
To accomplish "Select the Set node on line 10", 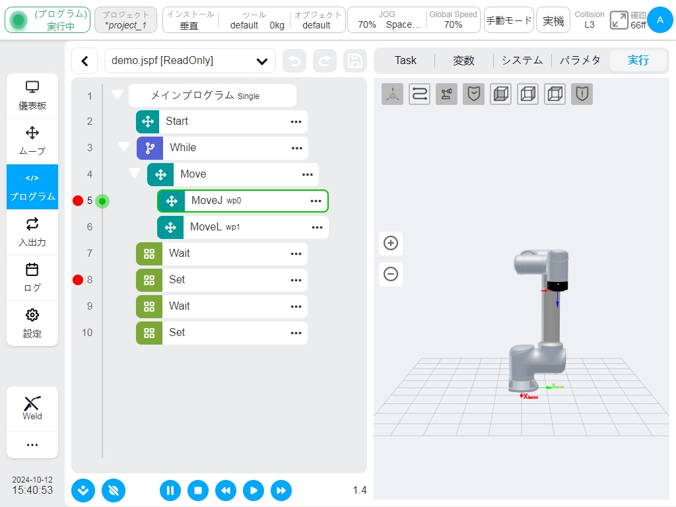I will click(222, 333).
